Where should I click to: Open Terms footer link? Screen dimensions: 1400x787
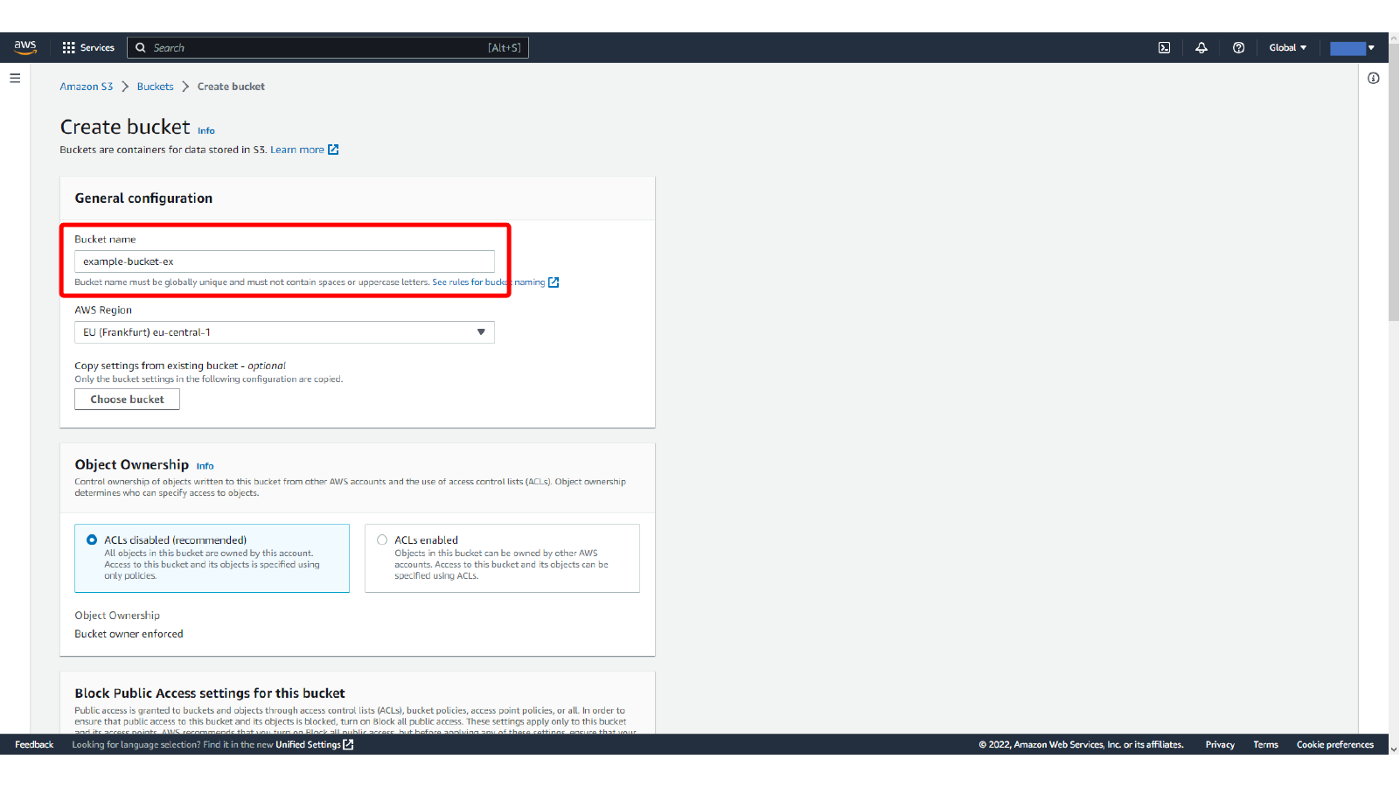[x=1265, y=744]
